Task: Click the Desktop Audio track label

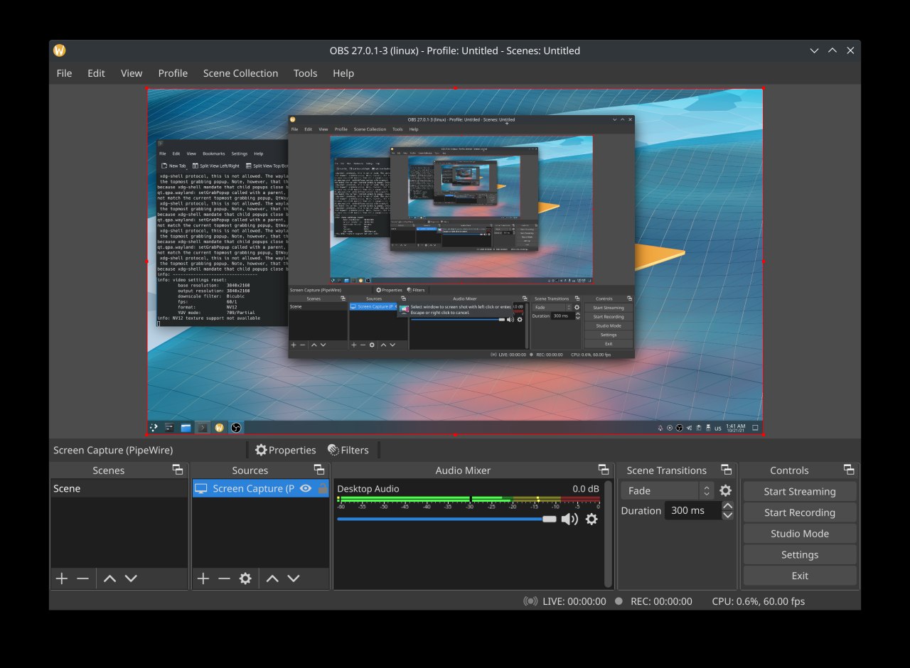Action: click(368, 489)
